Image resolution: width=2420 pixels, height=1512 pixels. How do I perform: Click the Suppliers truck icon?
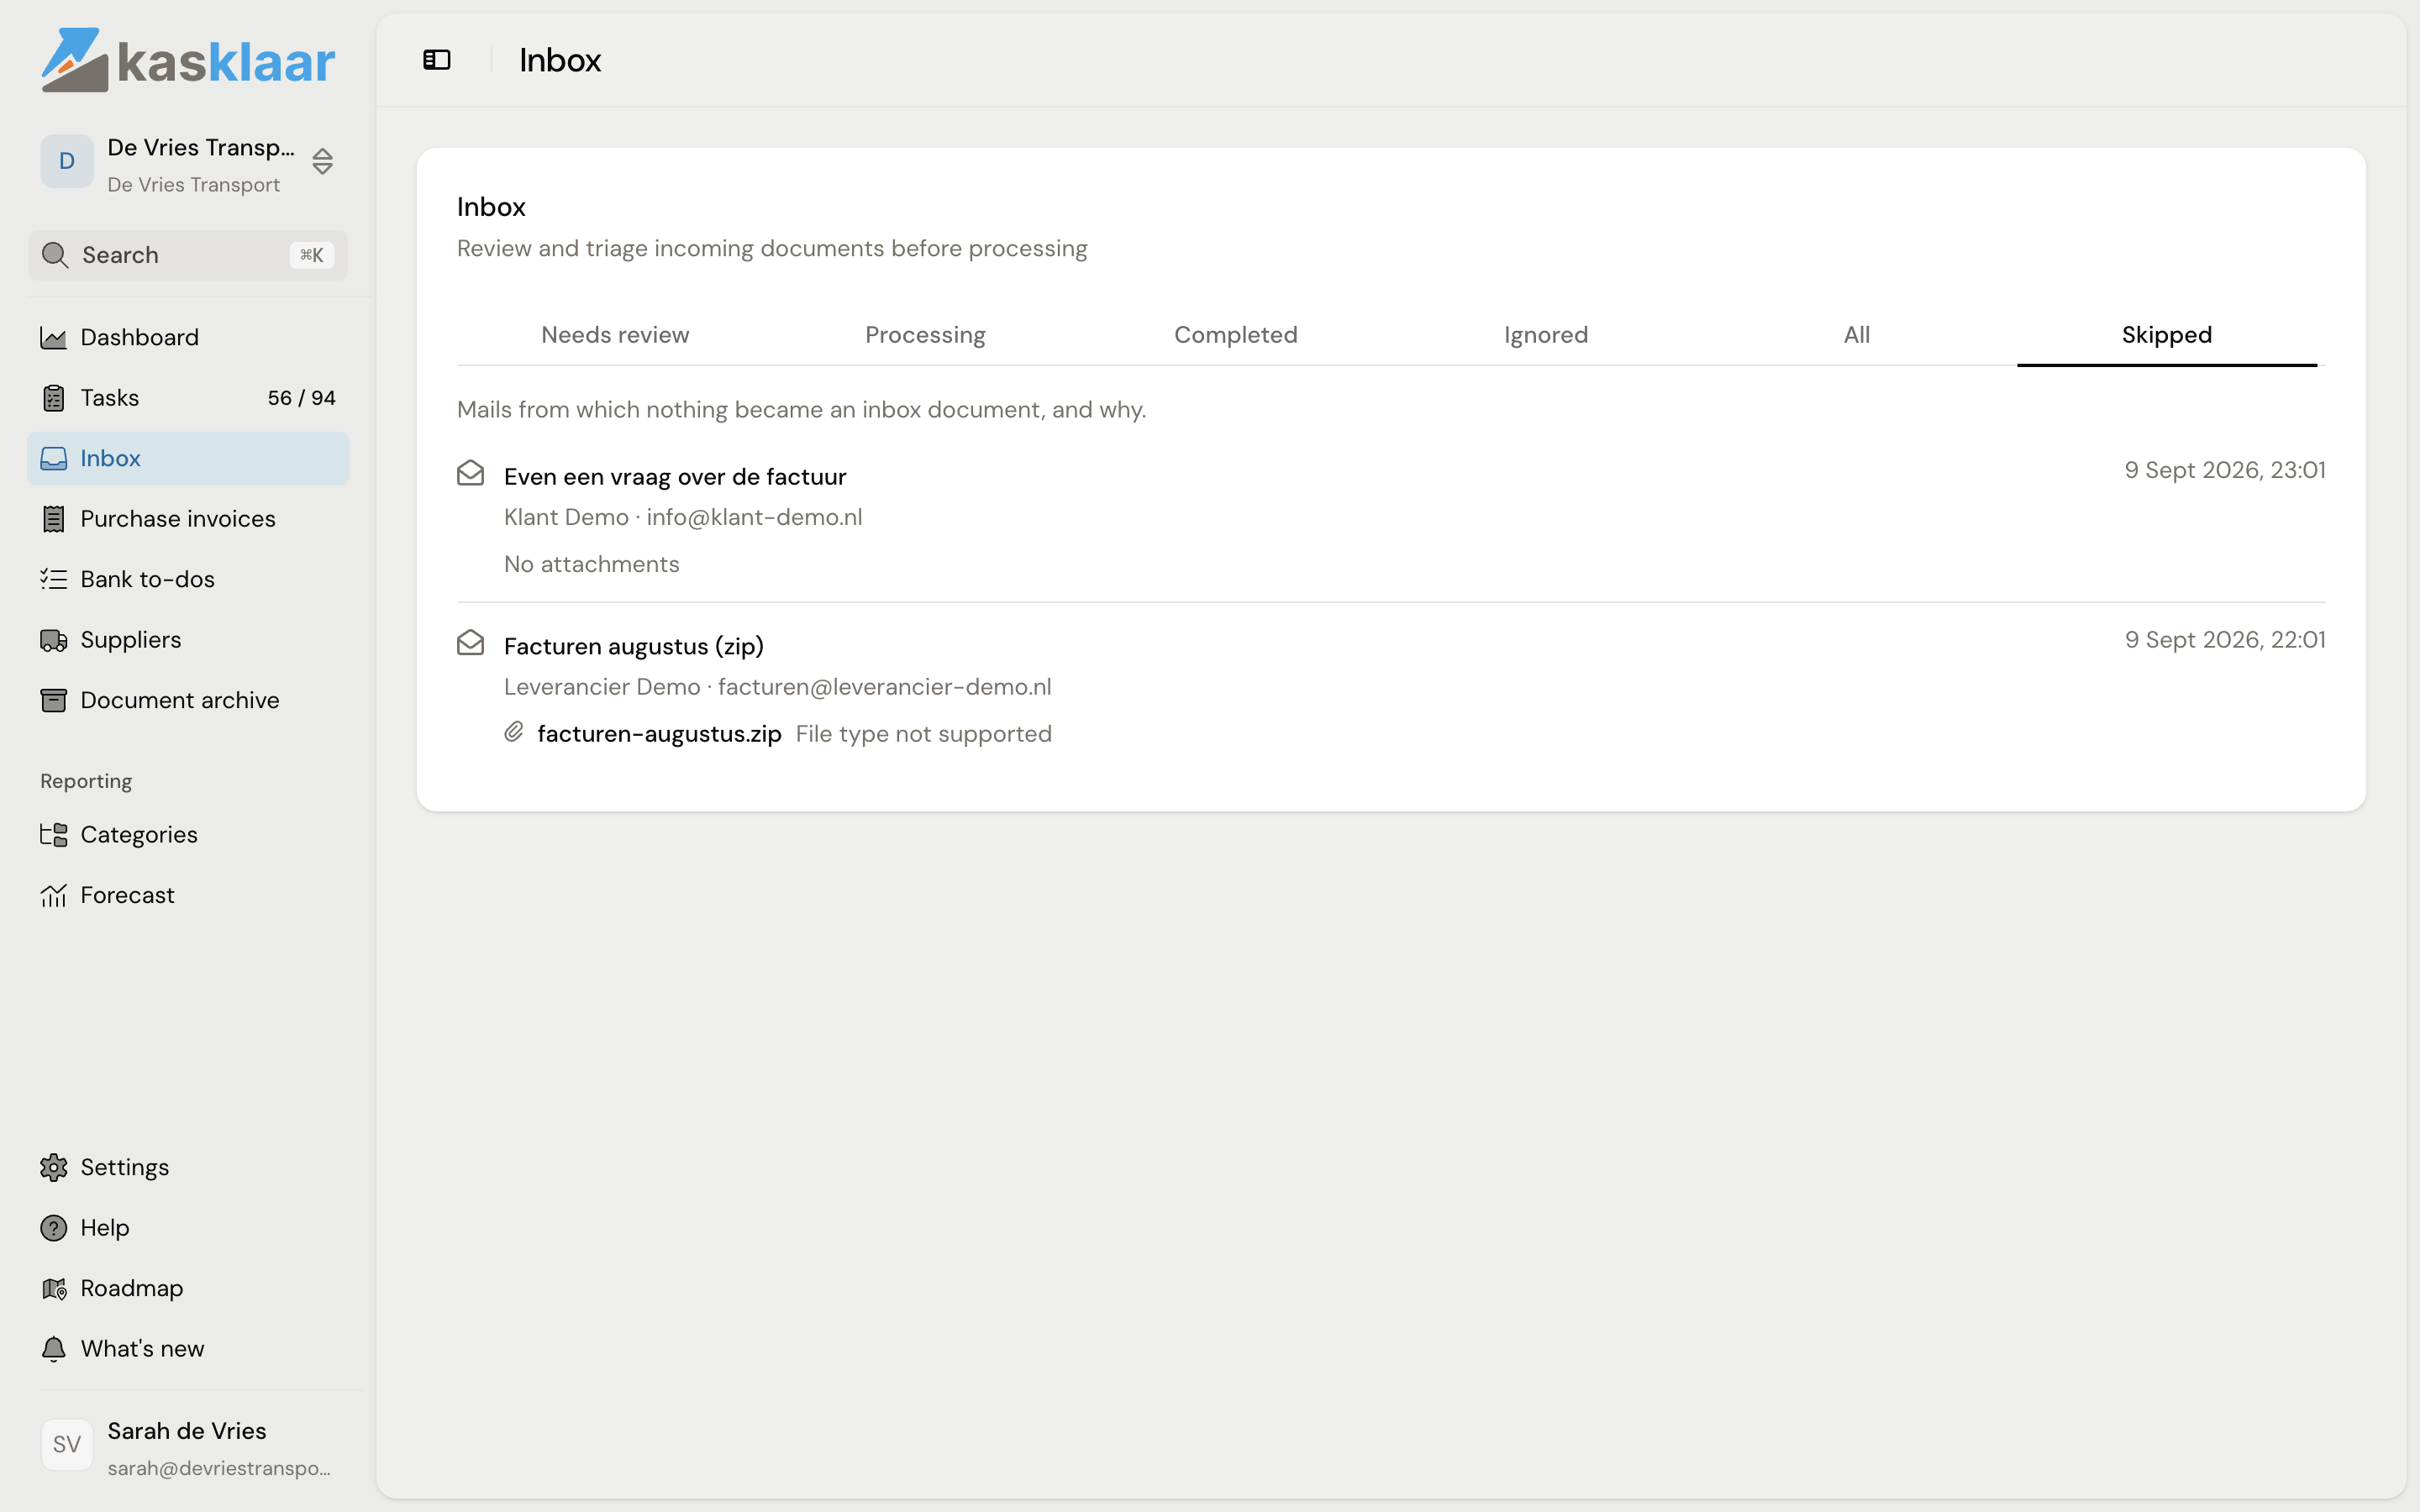pos(53,640)
